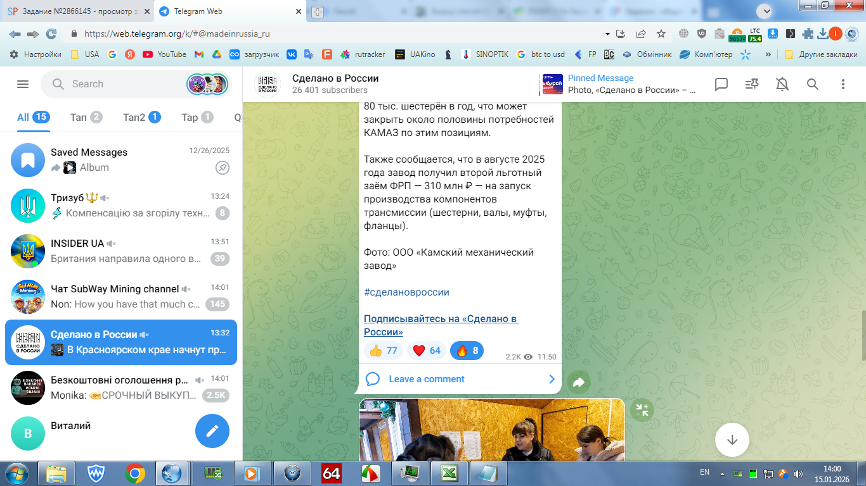
Task: React with the red heart 64 reaction
Action: 427,351
